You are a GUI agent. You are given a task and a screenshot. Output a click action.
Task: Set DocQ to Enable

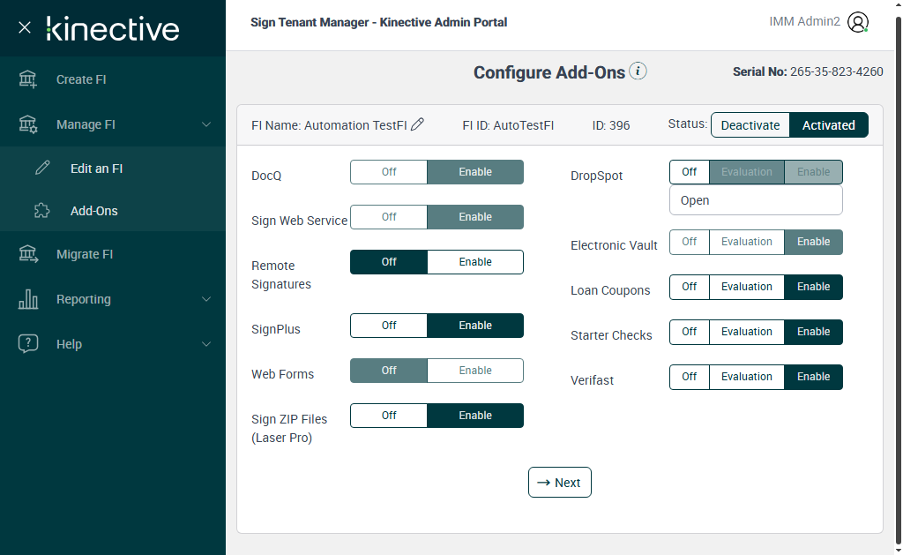[x=475, y=172]
